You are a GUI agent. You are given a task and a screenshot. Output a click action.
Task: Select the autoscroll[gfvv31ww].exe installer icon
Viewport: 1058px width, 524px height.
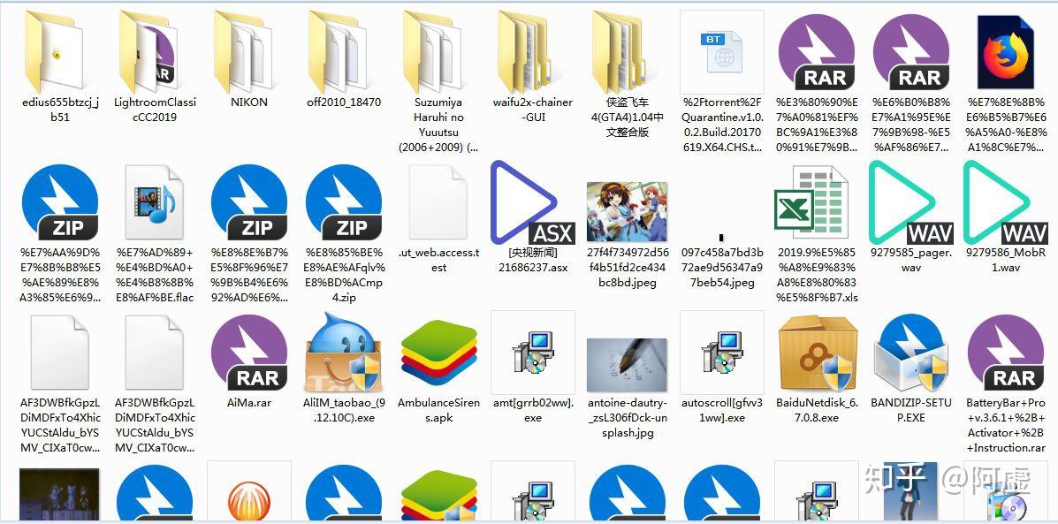[722, 353]
